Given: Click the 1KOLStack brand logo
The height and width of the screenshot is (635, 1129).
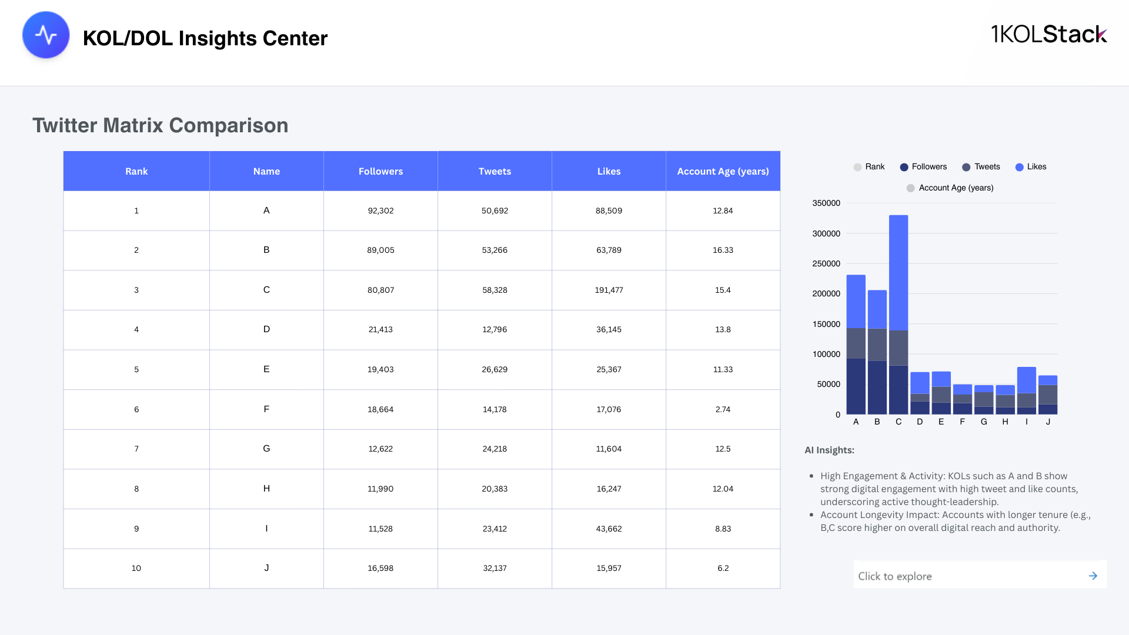Looking at the screenshot, I should click(x=1048, y=34).
